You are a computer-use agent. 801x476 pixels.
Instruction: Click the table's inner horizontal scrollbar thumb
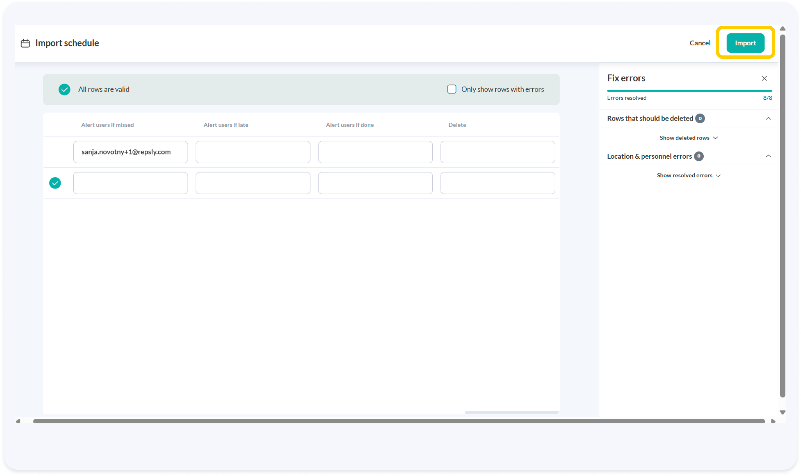(512, 413)
